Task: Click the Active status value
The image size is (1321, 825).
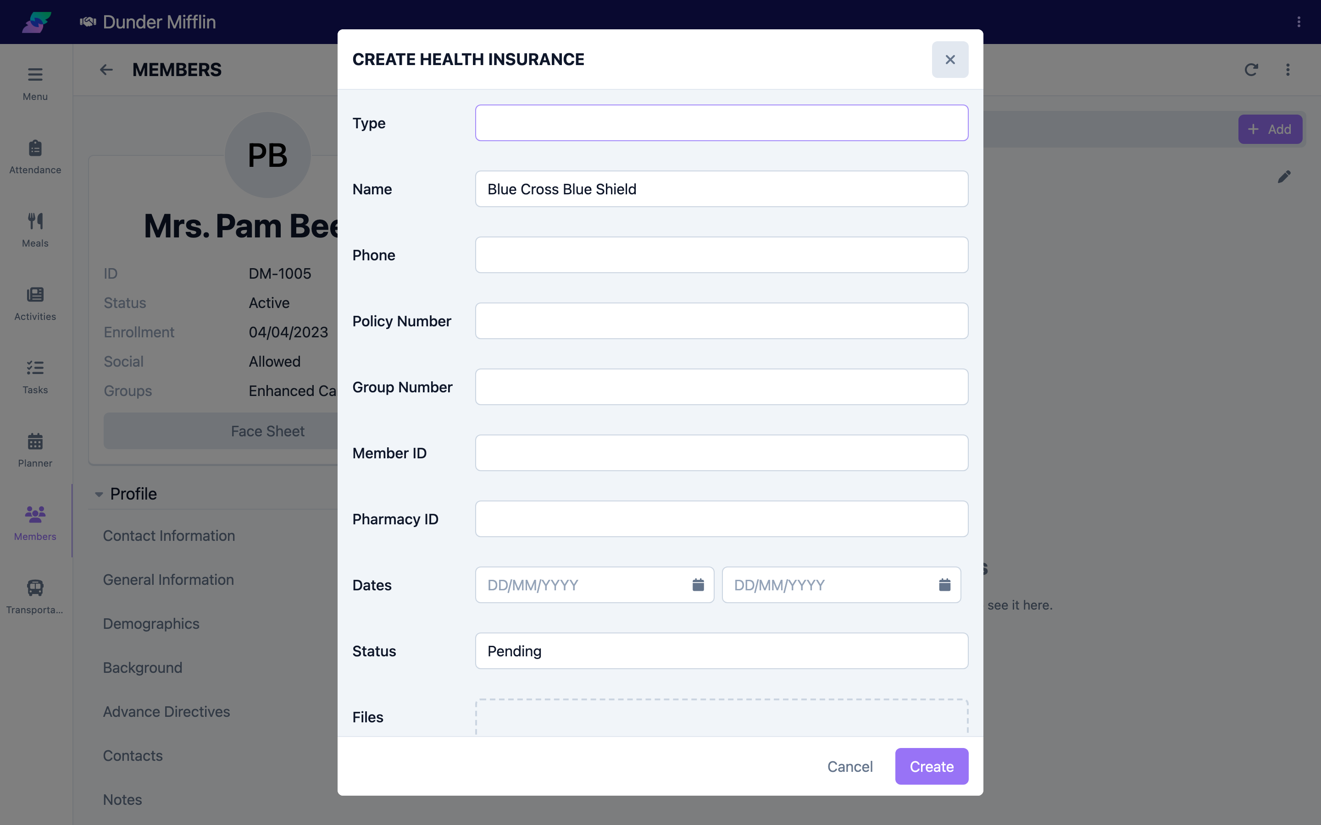Action: (269, 303)
